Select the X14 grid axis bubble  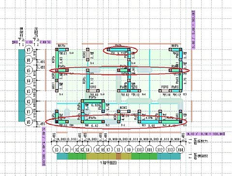pos(180,150)
